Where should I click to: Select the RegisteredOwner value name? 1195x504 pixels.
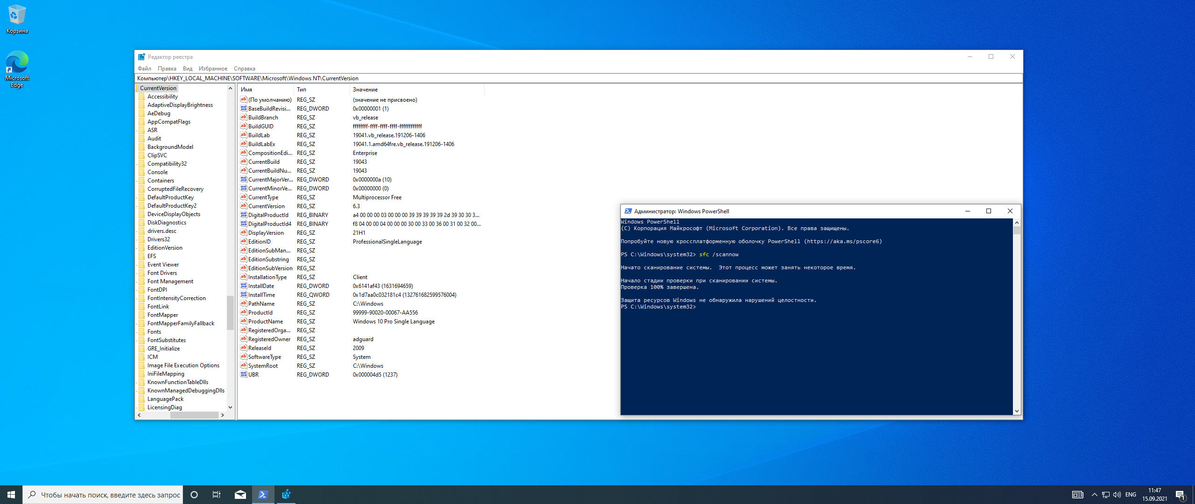(269, 339)
